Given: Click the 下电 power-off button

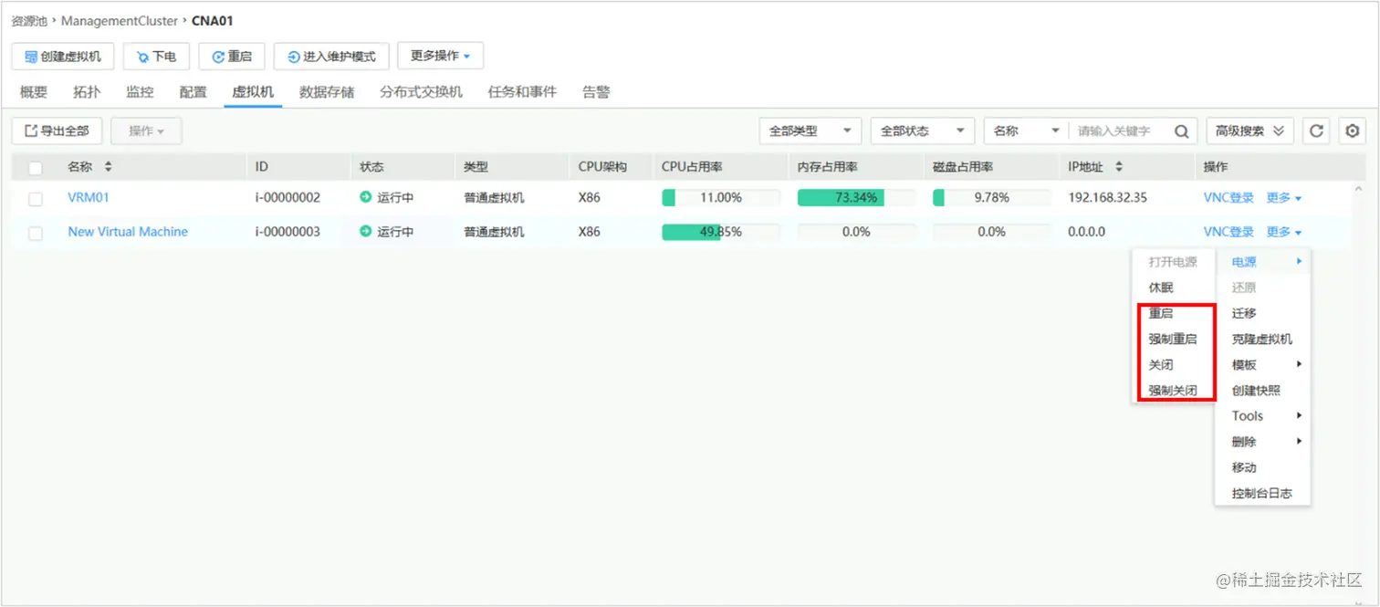Looking at the screenshot, I should pos(156,57).
